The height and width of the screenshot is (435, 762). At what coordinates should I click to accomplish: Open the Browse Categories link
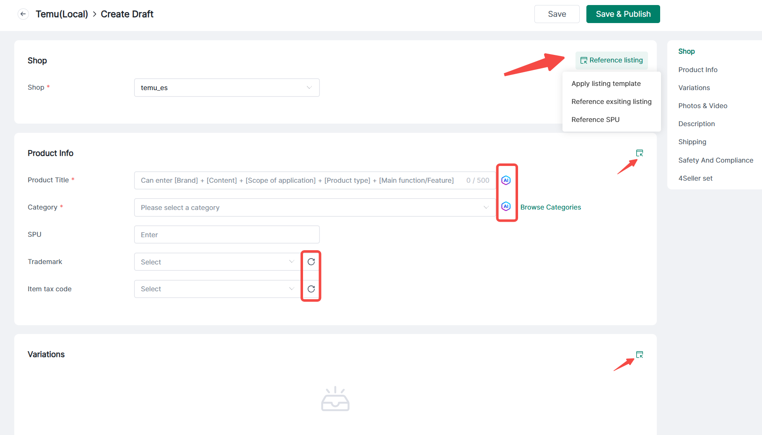(x=550, y=207)
